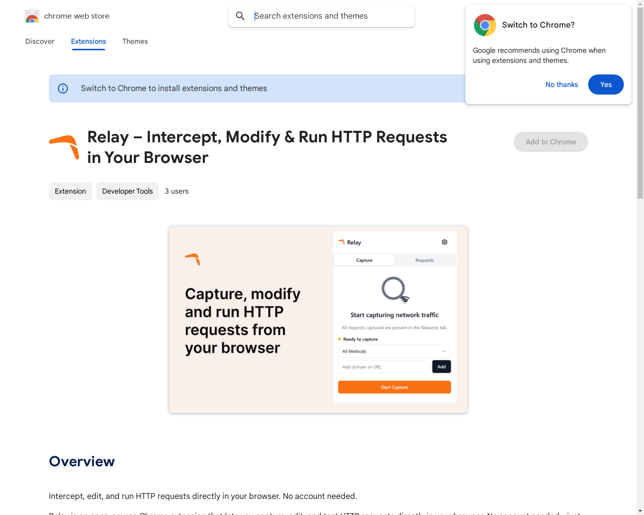Open the Discover tab

point(40,41)
